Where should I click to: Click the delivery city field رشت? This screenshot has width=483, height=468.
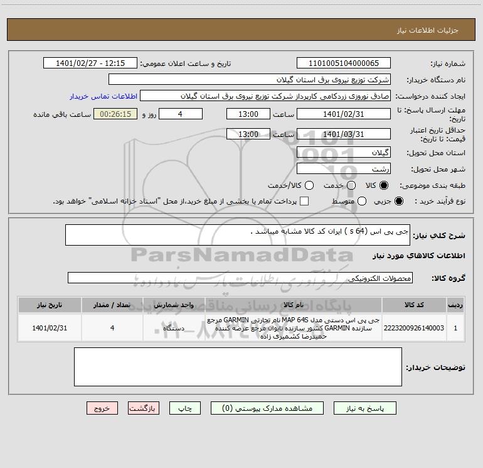click(x=344, y=169)
